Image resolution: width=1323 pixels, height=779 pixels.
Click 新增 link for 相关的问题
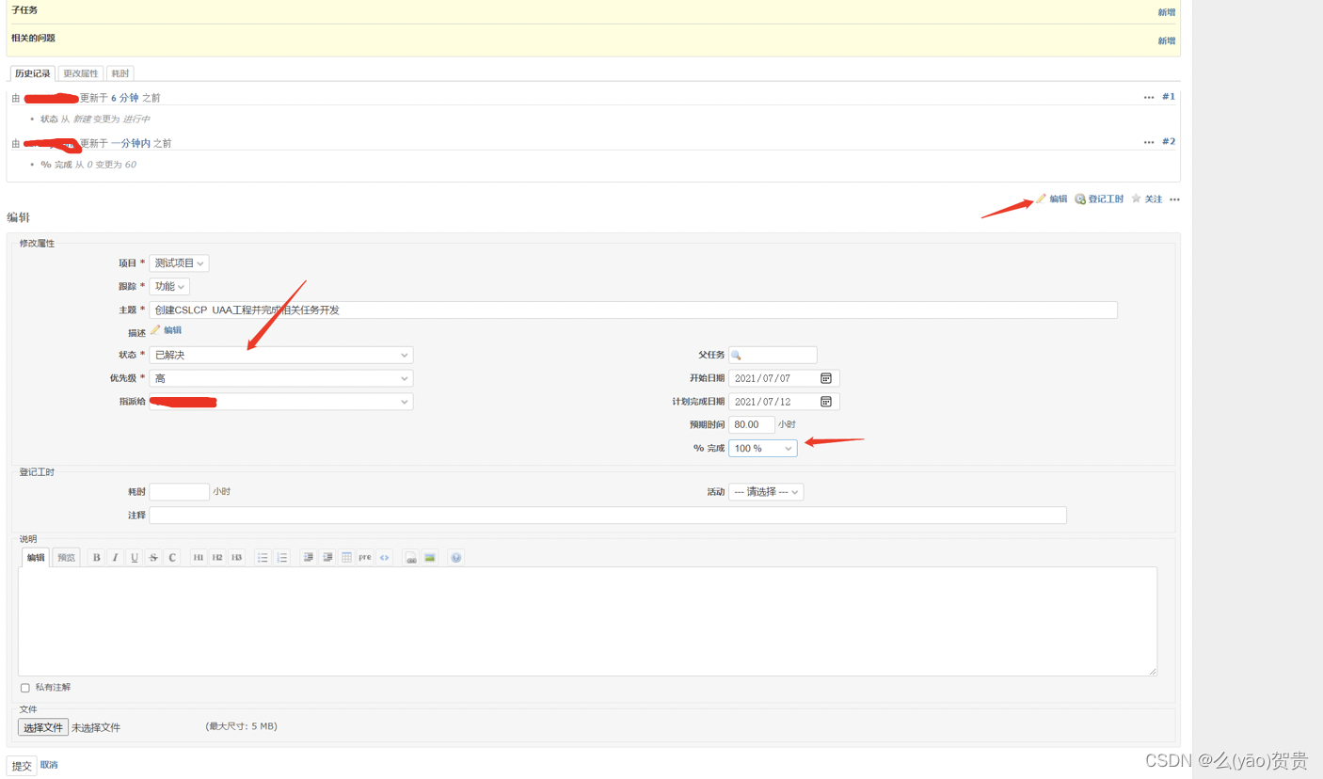(x=1166, y=40)
